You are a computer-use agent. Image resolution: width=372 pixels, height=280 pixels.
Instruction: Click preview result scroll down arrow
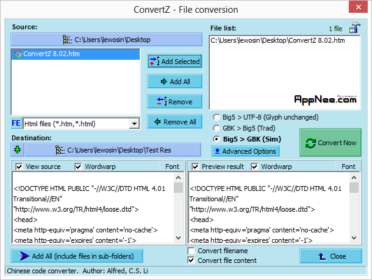354,237
